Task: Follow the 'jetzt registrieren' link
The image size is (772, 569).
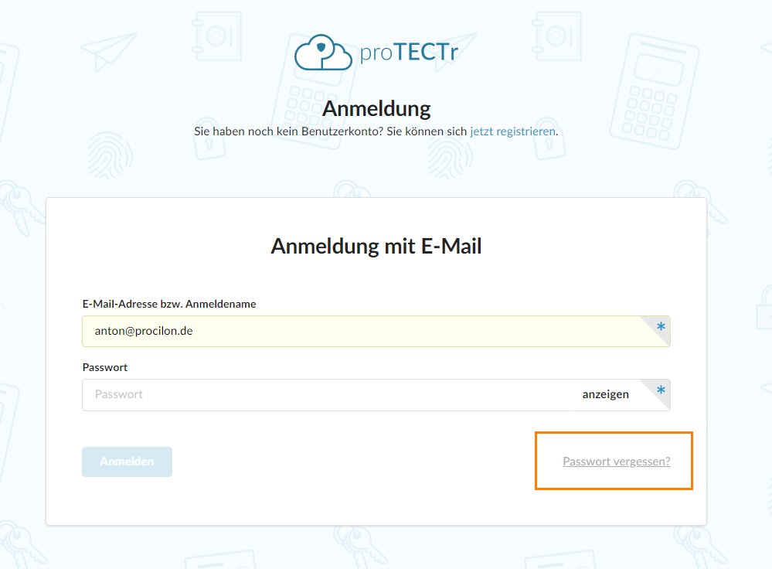Action: click(x=512, y=131)
